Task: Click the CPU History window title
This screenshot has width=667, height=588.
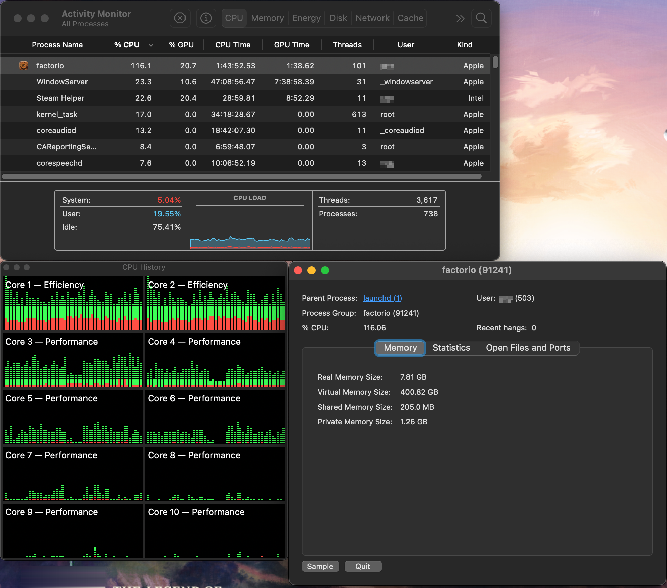Action: point(144,267)
